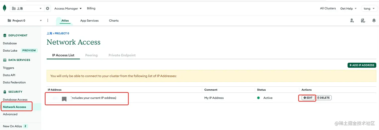This screenshot has height=130, width=379.
Task: Open the 上海 organization dropdown
Action: tap(27, 9)
